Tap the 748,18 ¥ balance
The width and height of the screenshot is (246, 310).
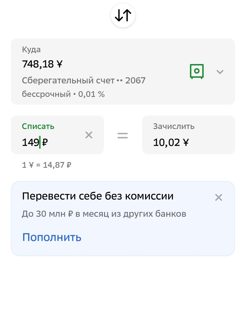point(42,64)
